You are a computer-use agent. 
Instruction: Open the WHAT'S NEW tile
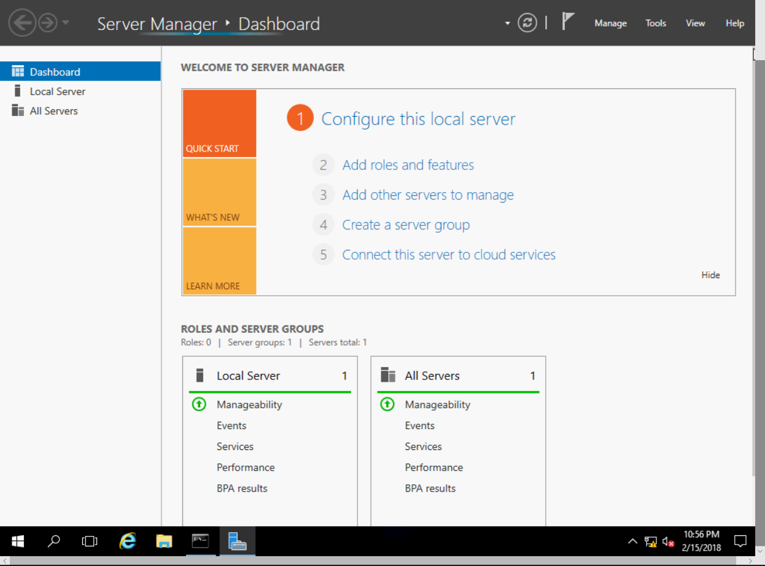pyautogui.click(x=219, y=192)
